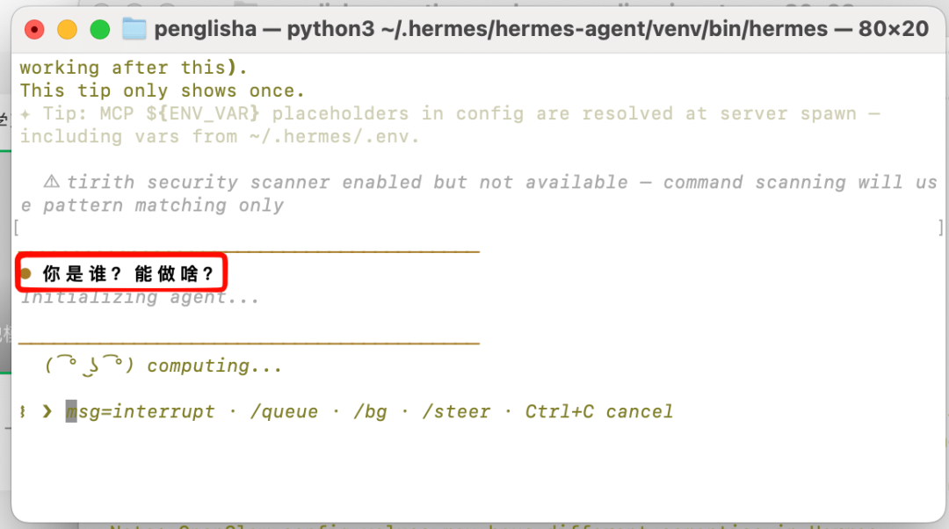949x529 pixels.
Task: Click the ${ENV_VAR} placeholder text
Action: pos(203,113)
